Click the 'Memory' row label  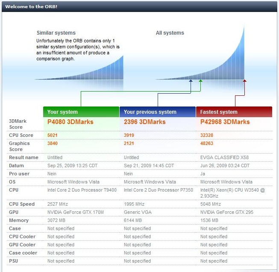[x=19, y=220]
